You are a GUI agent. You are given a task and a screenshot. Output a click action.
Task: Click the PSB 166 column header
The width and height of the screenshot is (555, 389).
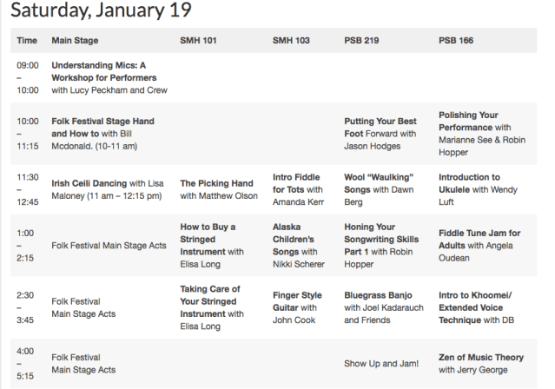tap(457, 41)
